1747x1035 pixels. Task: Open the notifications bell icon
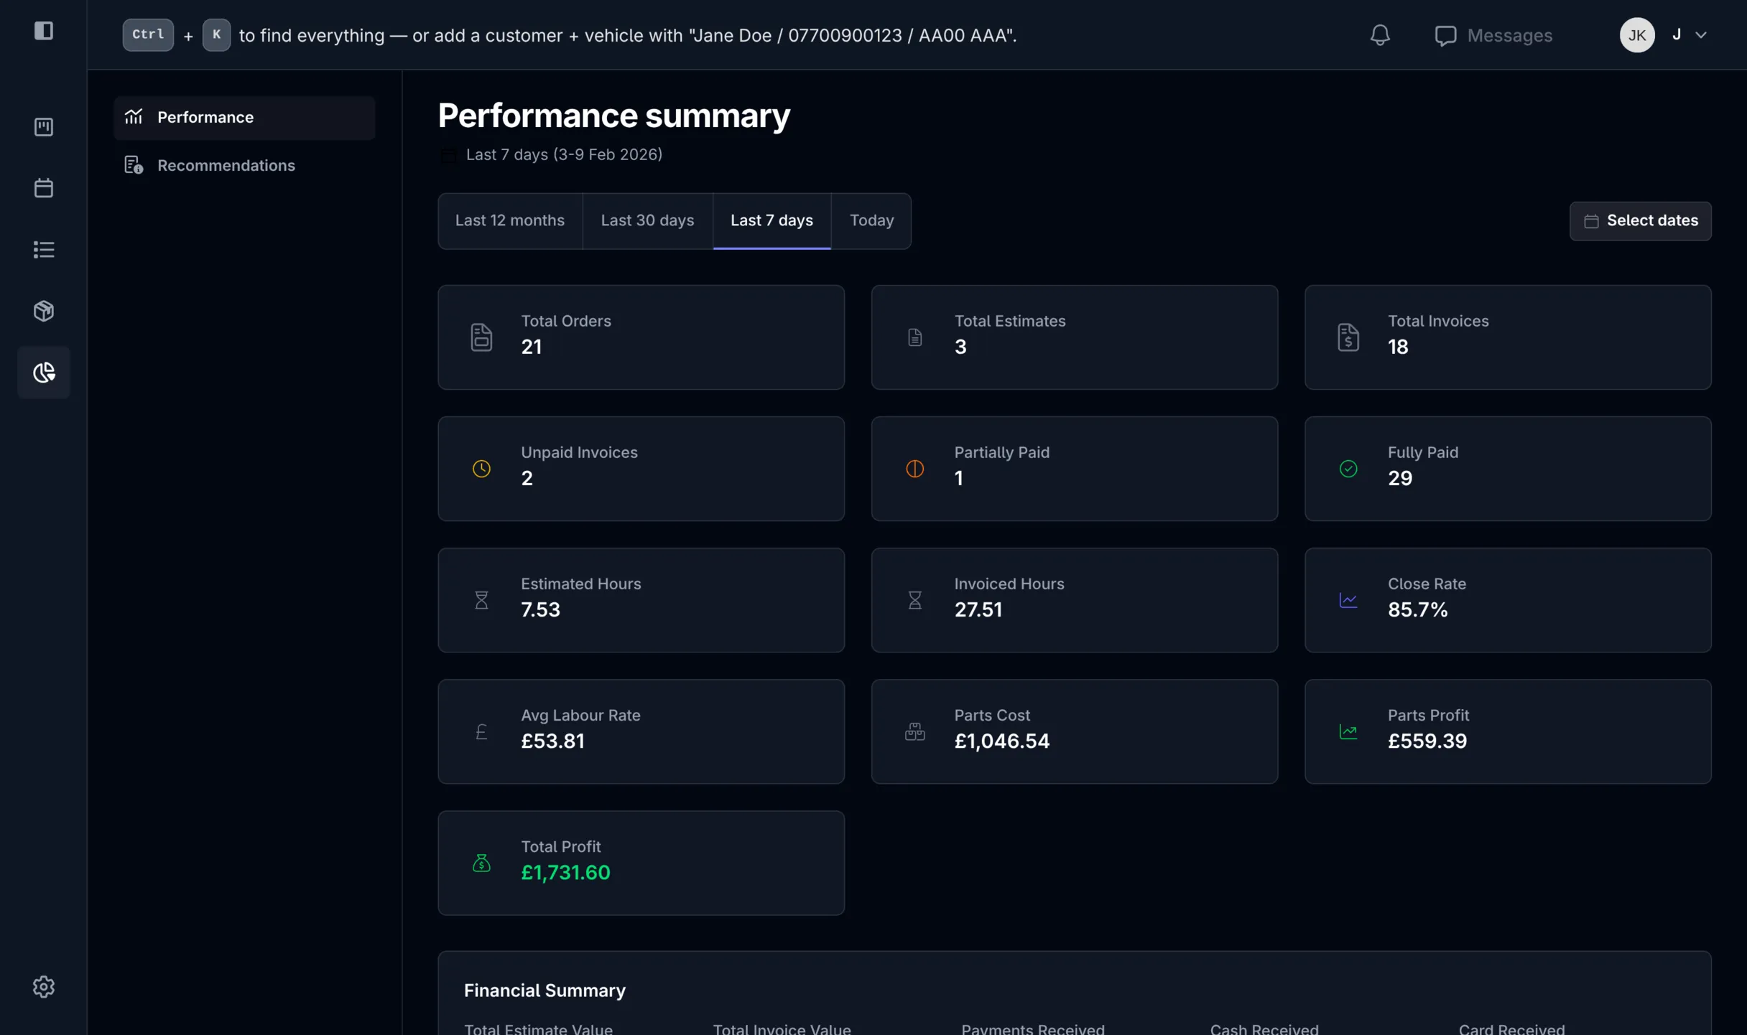pos(1379,34)
